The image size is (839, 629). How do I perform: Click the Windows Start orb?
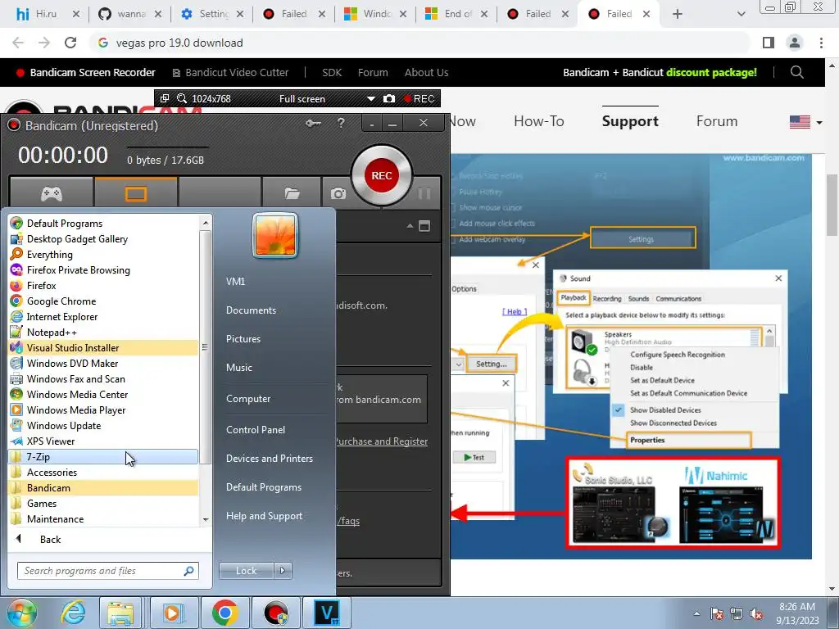click(x=21, y=613)
